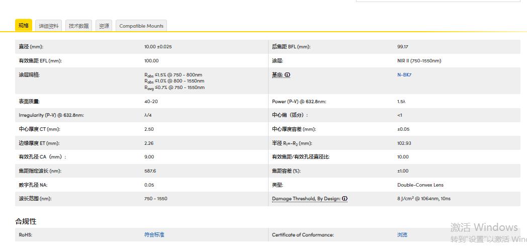Select the Double-Convex Lens type value
Image resolution: width=527 pixels, height=251 pixels.
420,185
